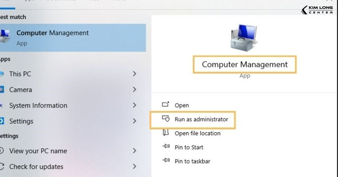Click the Open icon in the actions list
Image resolution: width=338 pixels, height=177 pixels.
click(165, 105)
